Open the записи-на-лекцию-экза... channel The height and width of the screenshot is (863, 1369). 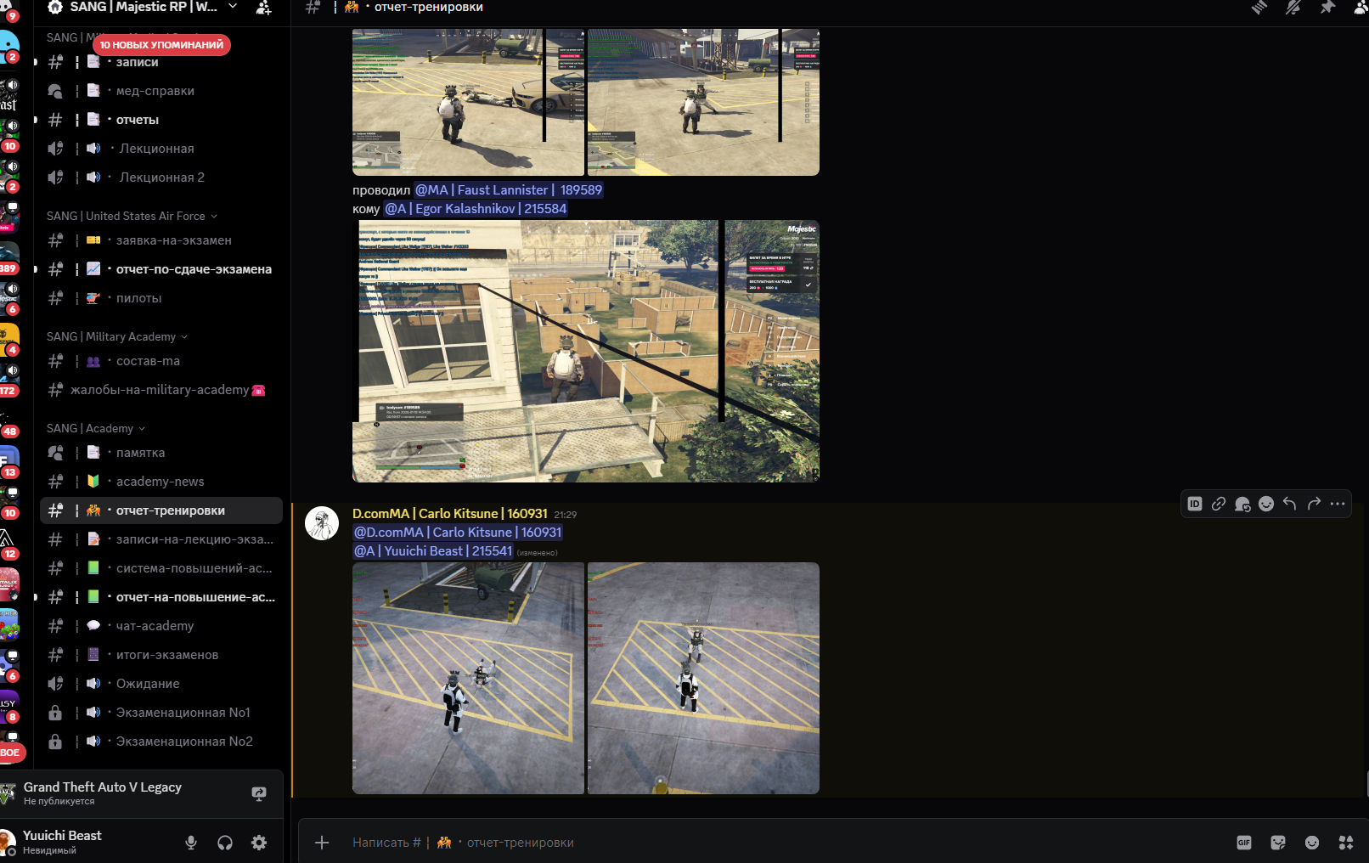point(161,539)
